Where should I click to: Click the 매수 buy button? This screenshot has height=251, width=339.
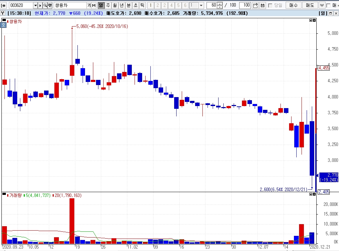293,5
